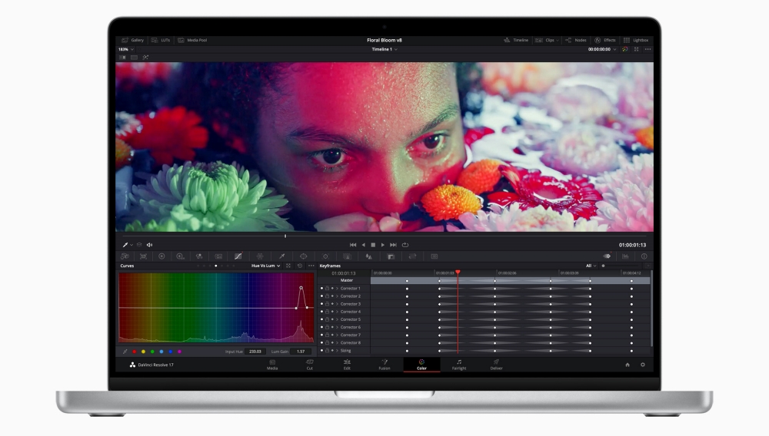
Task: Open the Hue Vs Lum curve dropdown
Action: 265,266
